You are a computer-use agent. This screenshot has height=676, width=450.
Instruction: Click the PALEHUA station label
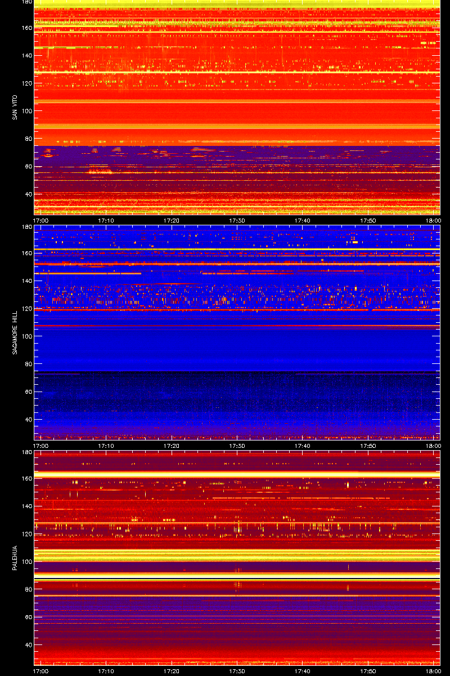14,558
